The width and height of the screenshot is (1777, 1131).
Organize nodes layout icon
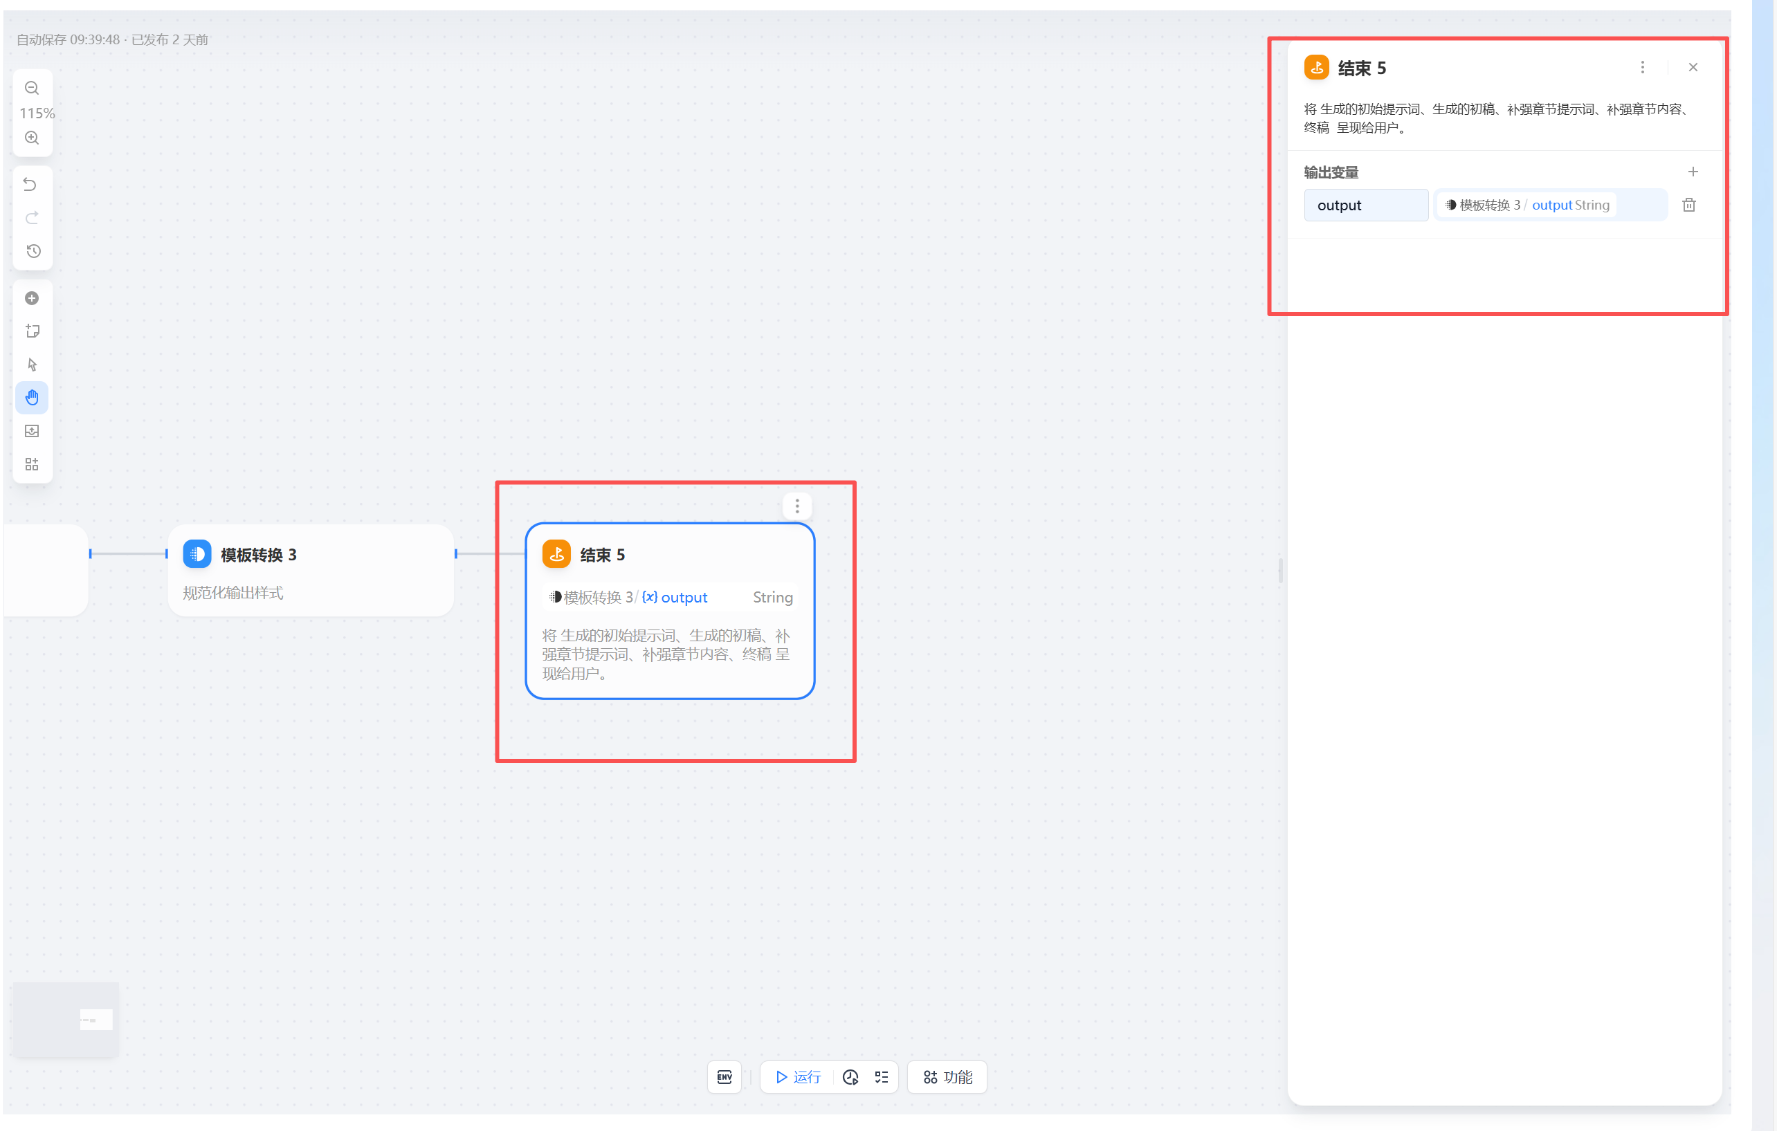32,464
